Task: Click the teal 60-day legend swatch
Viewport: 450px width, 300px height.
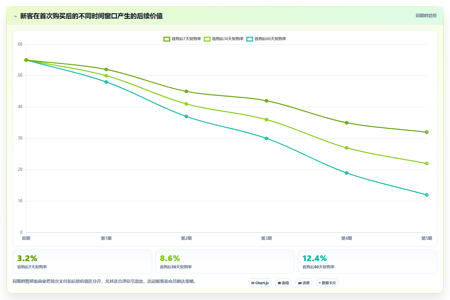Action: click(x=250, y=39)
